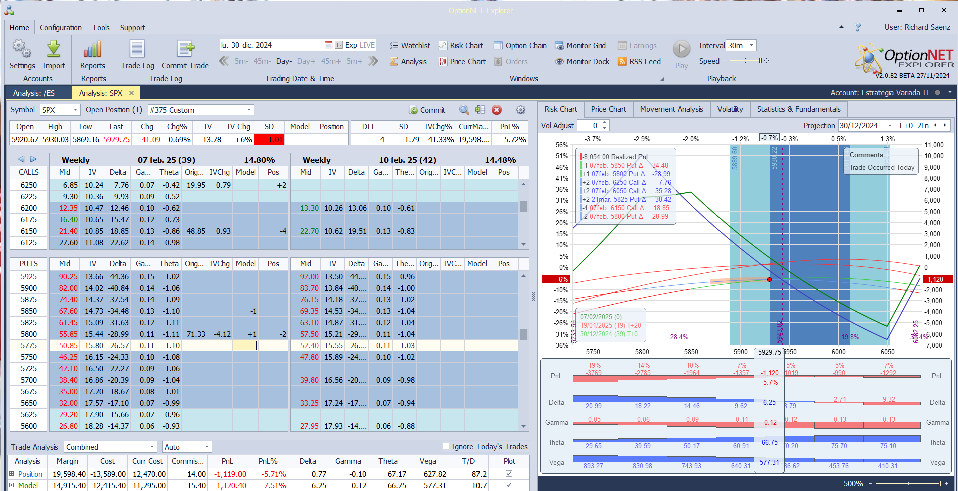
Task: Open the Movement Analysis tab
Action: pyautogui.click(x=671, y=109)
